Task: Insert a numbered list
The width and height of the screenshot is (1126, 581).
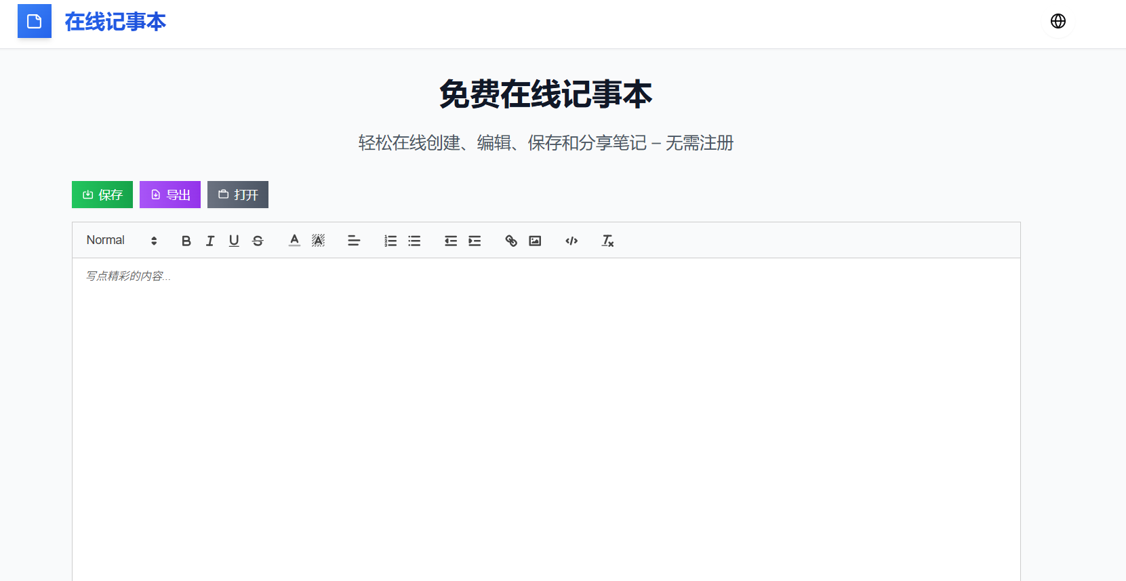Action: pos(390,241)
